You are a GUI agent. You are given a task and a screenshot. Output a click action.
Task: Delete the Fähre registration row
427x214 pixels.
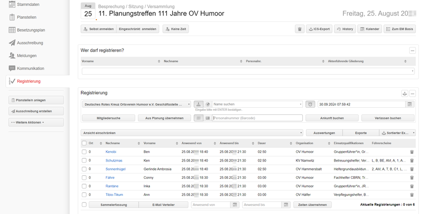coord(412,178)
